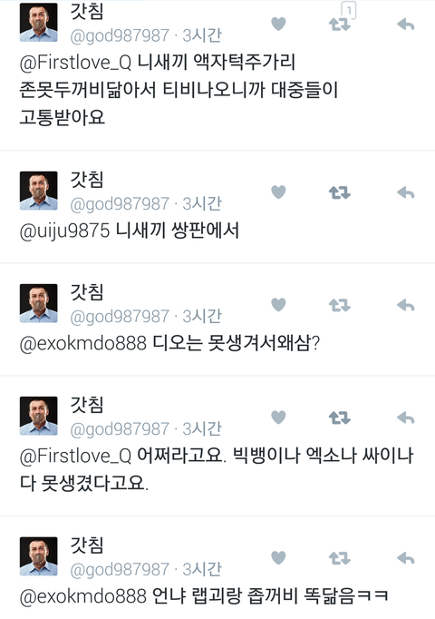Image resolution: width=435 pixels, height=619 pixels.
Task: Like the tweet ending with 왜삼?
Action: [x=278, y=305]
